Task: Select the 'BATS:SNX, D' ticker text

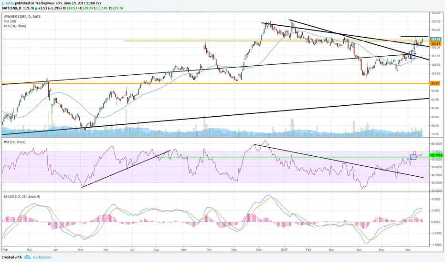Action: pyautogui.click(x=11, y=8)
